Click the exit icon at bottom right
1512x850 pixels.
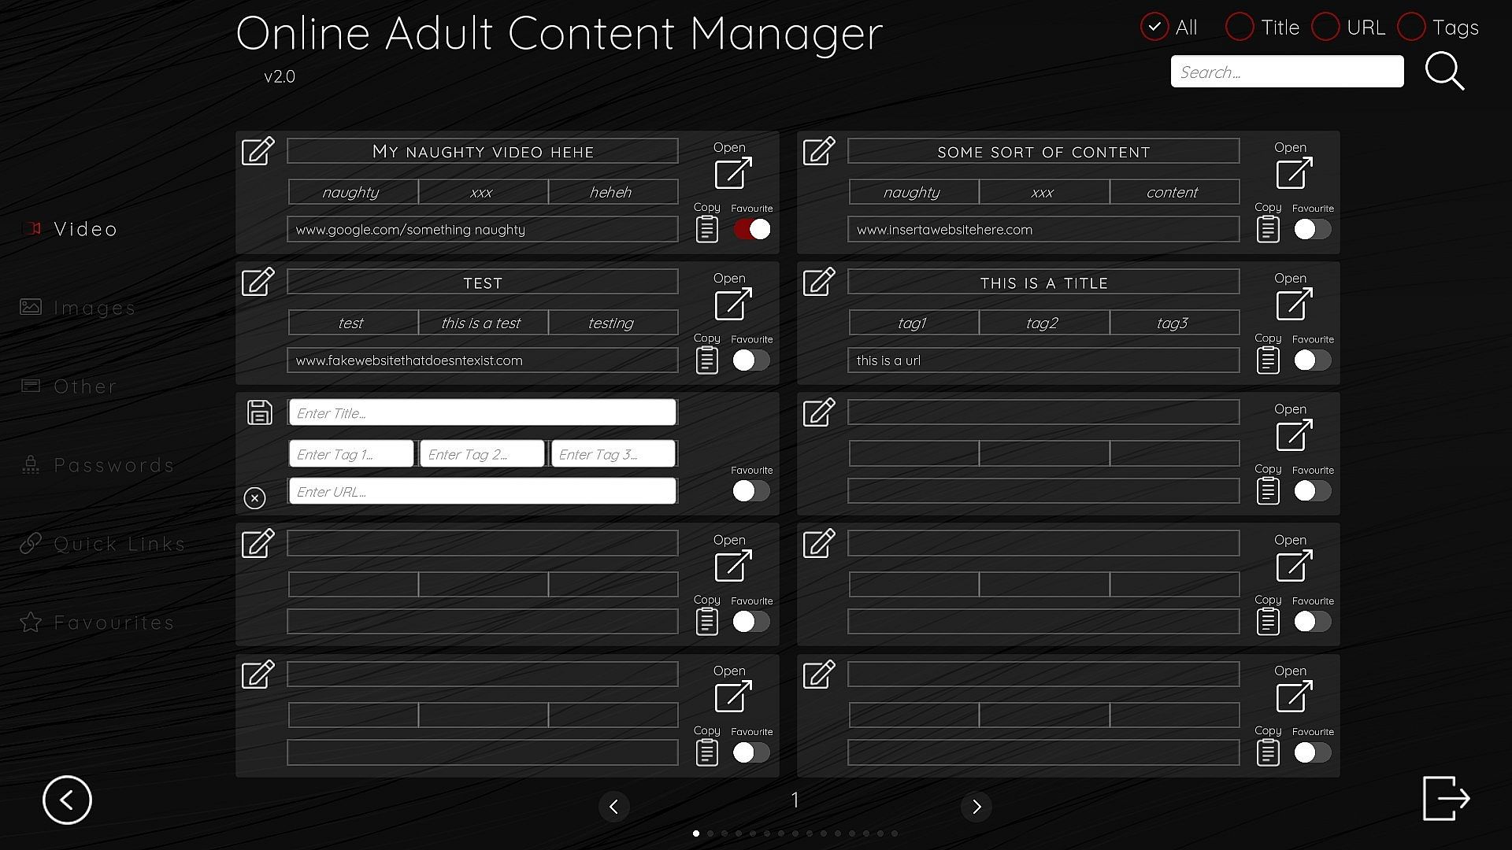pyautogui.click(x=1446, y=798)
